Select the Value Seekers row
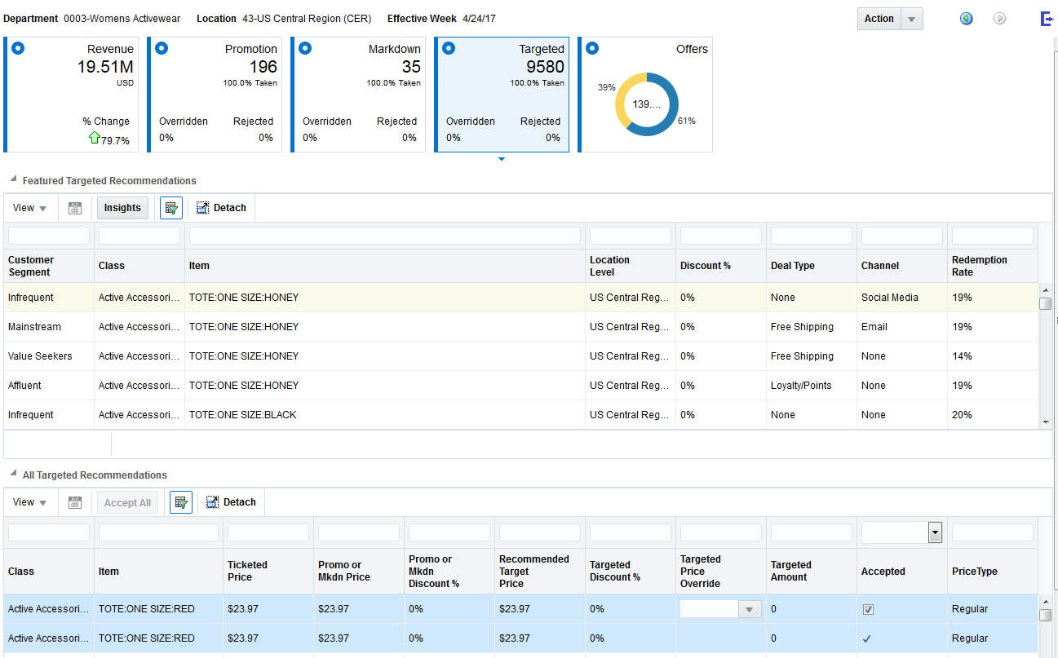This screenshot has width=1058, height=658. click(520, 356)
